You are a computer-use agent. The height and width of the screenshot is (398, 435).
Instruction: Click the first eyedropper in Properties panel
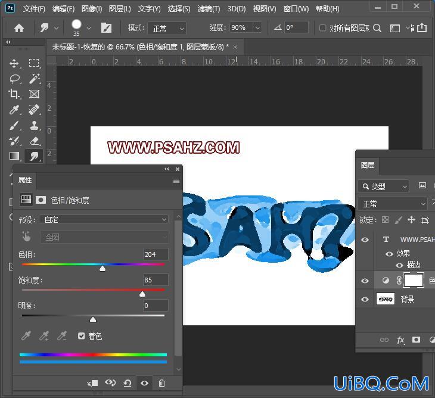26,336
